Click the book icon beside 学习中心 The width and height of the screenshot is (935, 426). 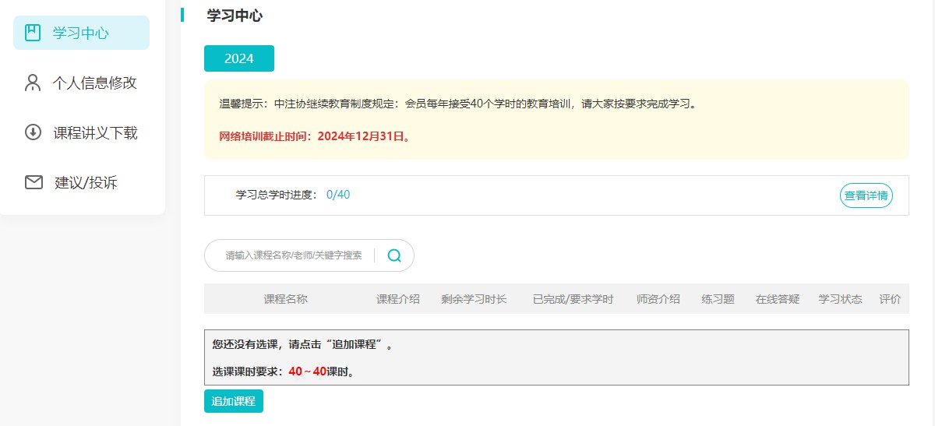click(33, 33)
